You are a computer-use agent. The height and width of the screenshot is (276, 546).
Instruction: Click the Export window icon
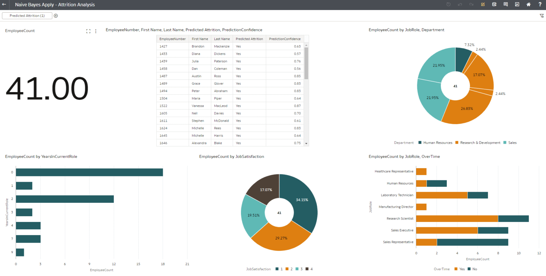click(x=517, y=5)
